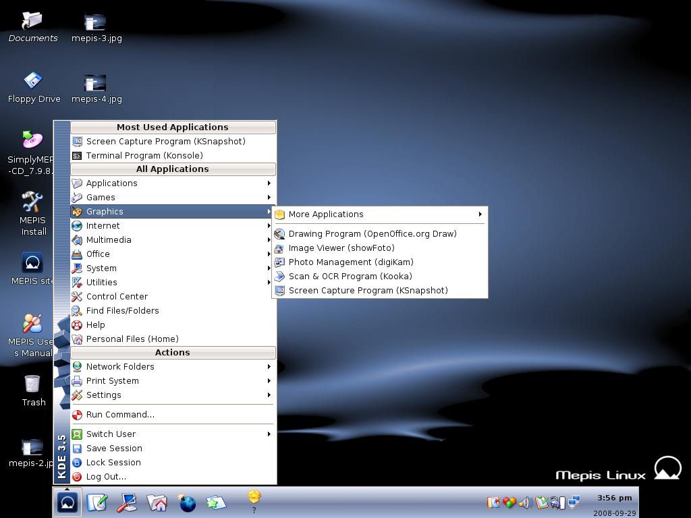Select the highlighted Graphics menu entry
Viewport: 691px width, 518px height.
click(x=173, y=211)
